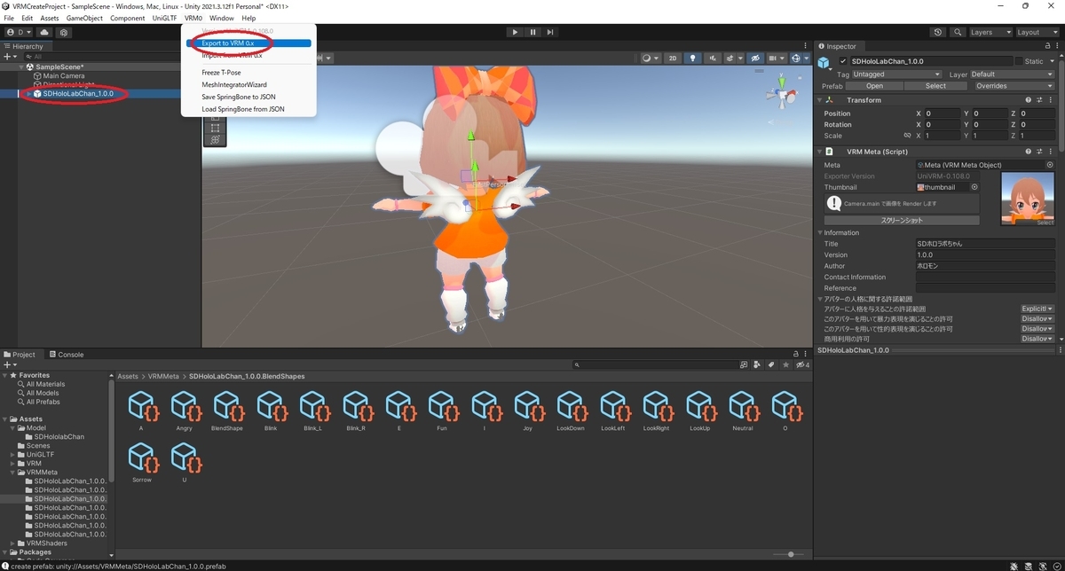The height and width of the screenshot is (571, 1065).
Task: Click the スクリーンショット button
Action: tap(902, 220)
